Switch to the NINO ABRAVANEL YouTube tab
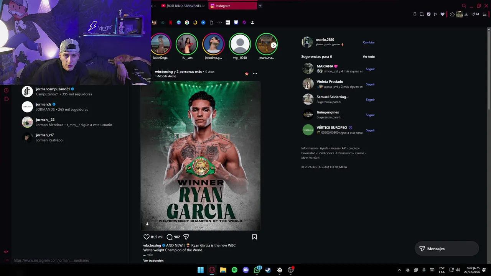This screenshot has width=491, height=276. [183, 6]
